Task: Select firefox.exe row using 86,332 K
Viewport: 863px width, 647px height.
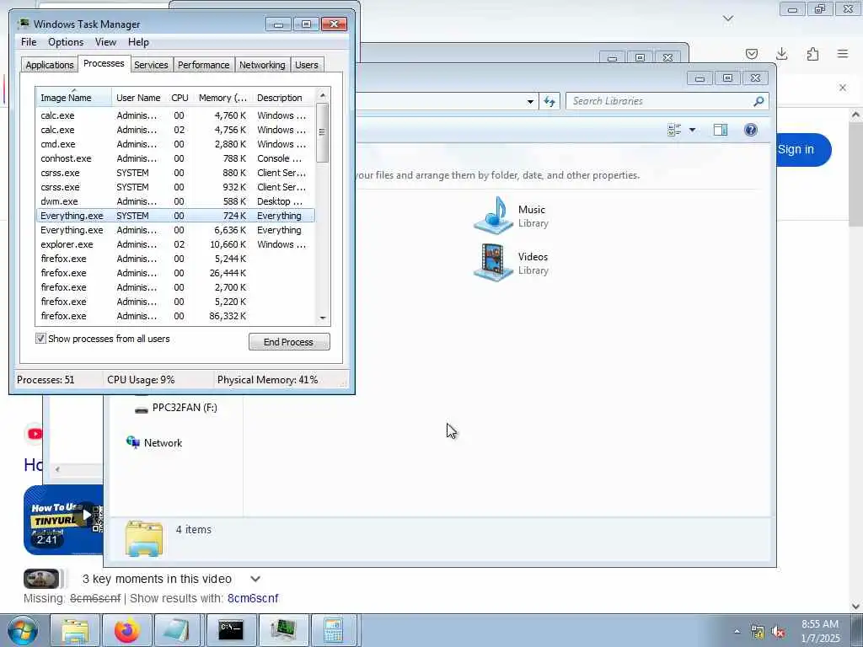Action: pos(175,316)
